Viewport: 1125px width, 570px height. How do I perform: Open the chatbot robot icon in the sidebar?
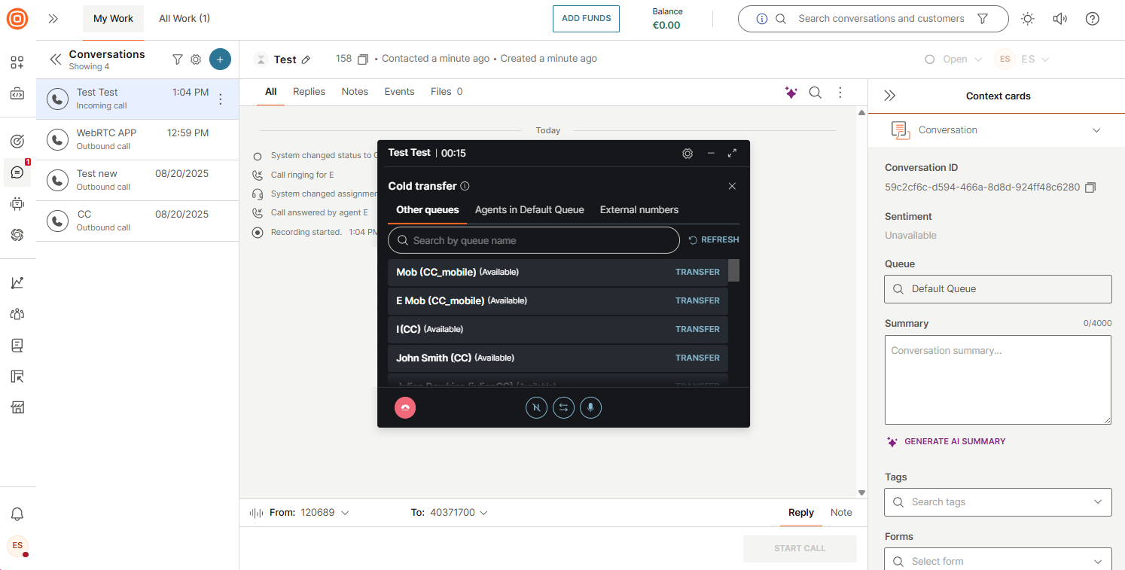pos(17,203)
